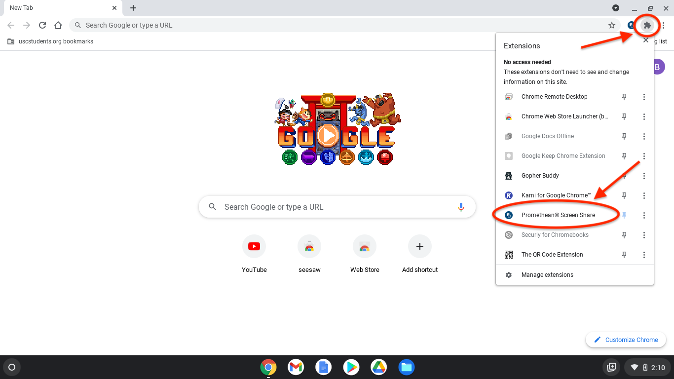Click the forward navigation arrow
This screenshot has height=379, width=674.
[x=27, y=25]
